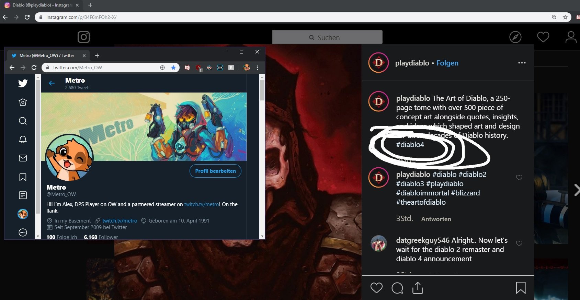Open uBlock Origin extension icon
580x300 pixels.
pyautogui.click(x=198, y=68)
